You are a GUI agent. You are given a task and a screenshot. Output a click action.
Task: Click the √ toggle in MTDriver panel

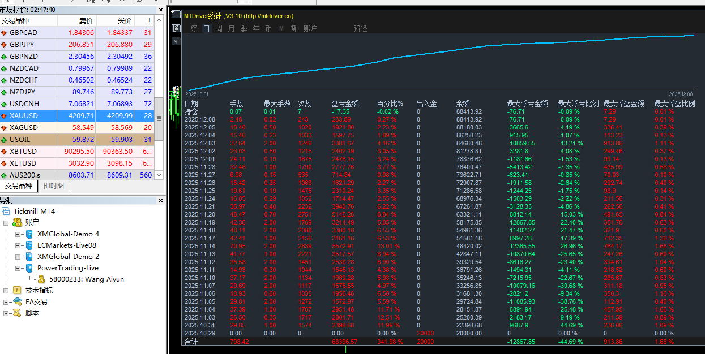[176, 41]
